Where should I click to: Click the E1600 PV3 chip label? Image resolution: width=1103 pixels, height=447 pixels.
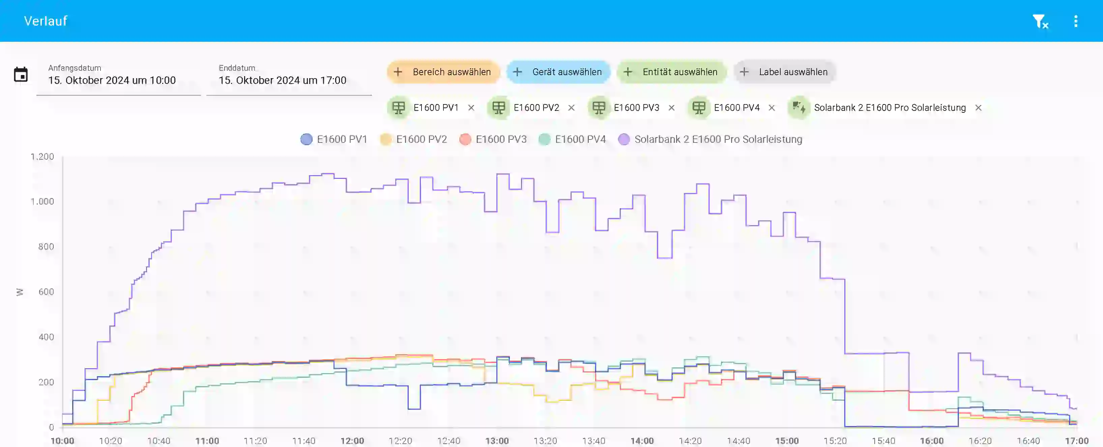(x=636, y=108)
